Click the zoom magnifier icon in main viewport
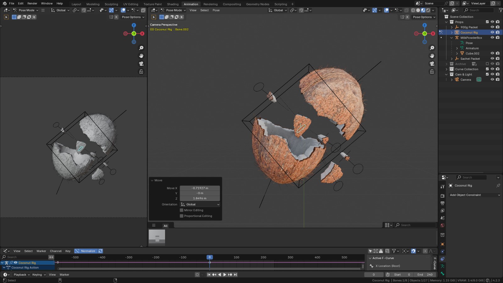The height and width of the screenshot is (283, 503). [432, 48]
